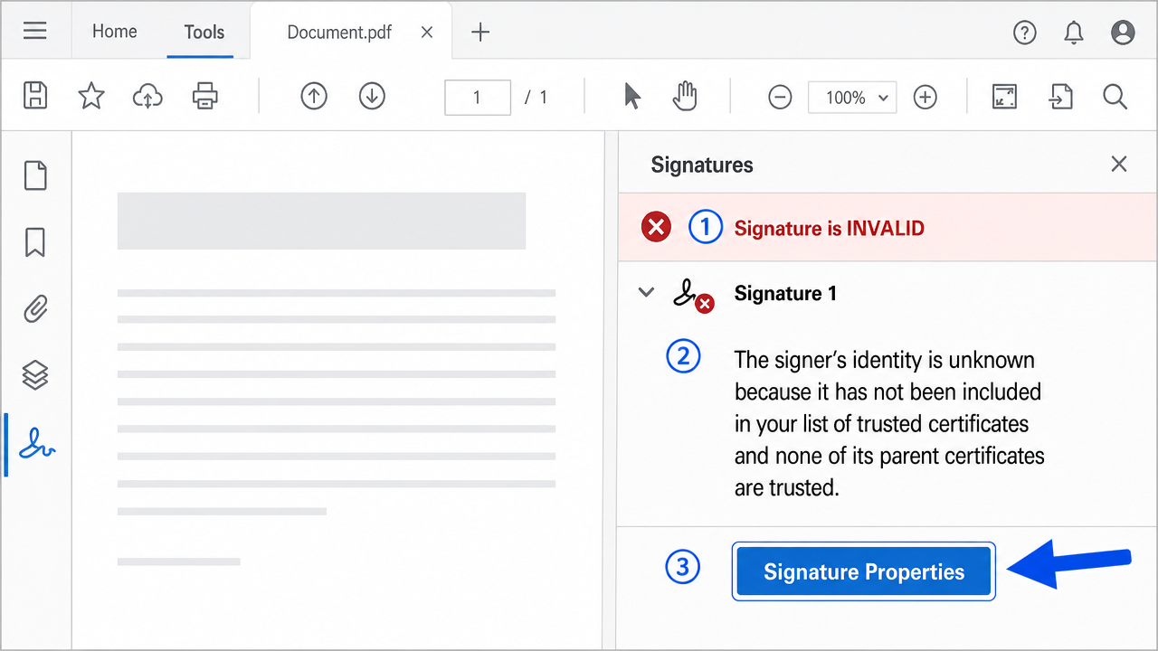1158x651 pixels.
Task: Click the Signatures panel heading
Action: coord(702,165)
